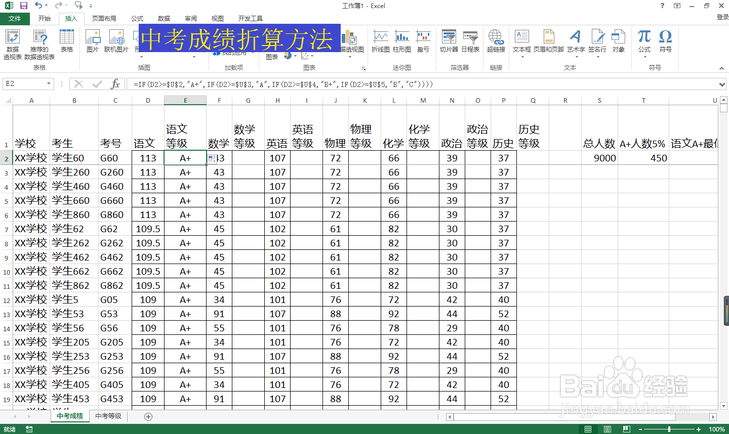Open the Auto Fill Options button near E2
The width and height of the screenshot is (729, 434).
pos(212,159)
